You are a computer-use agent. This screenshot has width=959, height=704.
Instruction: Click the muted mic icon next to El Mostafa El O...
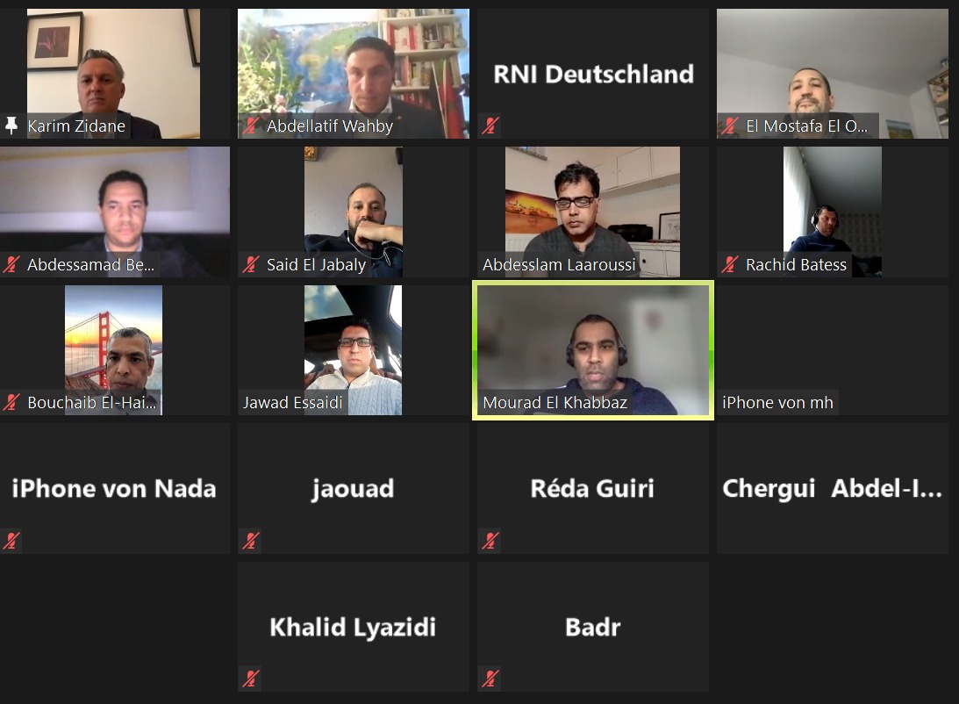[x=730, y=126]
